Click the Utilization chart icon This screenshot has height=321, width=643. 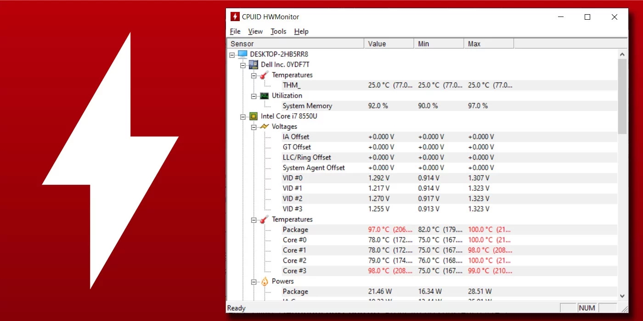[264, 96]
